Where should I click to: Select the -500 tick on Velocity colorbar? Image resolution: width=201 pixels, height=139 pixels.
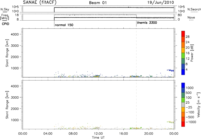tap(190, 117)
